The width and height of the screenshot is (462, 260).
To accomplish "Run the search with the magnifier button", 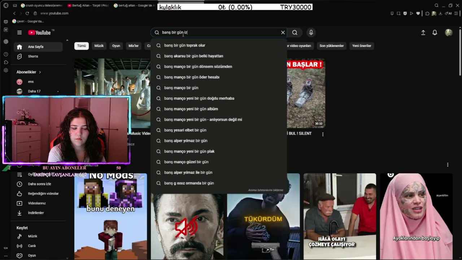I will pyautogui.click(x=295, y=32).
